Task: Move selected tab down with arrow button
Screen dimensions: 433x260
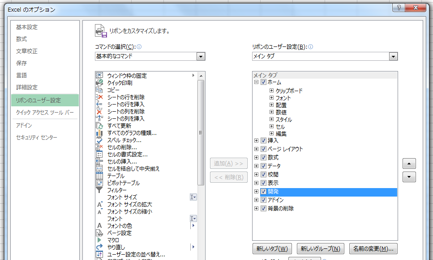Action: [409, 177]
